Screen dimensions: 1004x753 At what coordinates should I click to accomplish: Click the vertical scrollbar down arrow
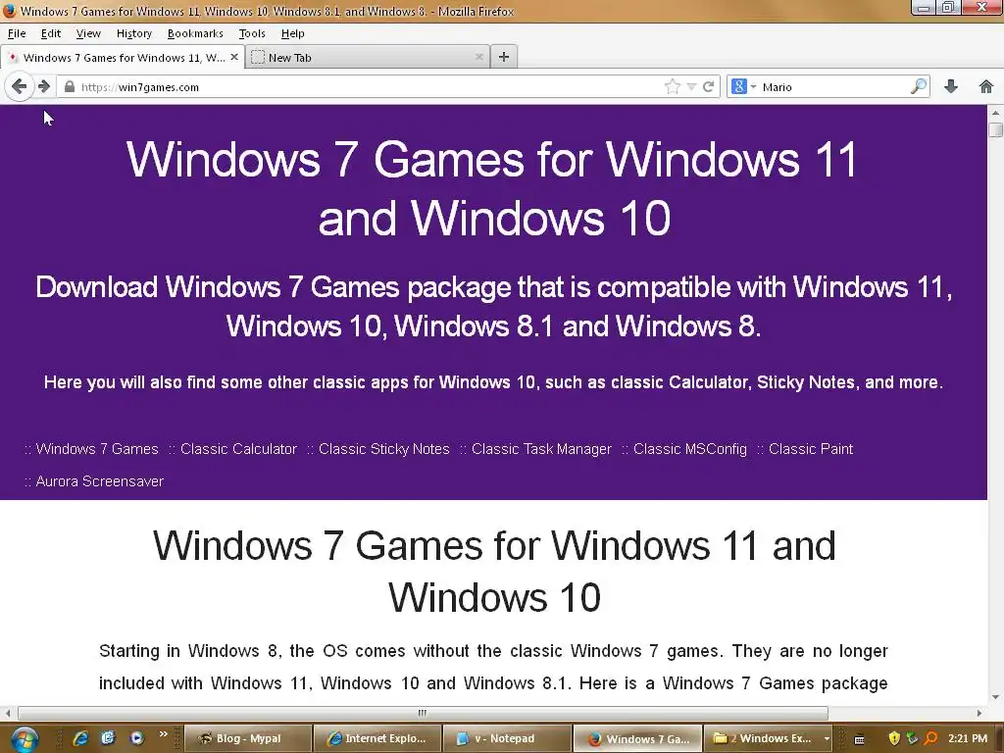(x=995, y=697)
